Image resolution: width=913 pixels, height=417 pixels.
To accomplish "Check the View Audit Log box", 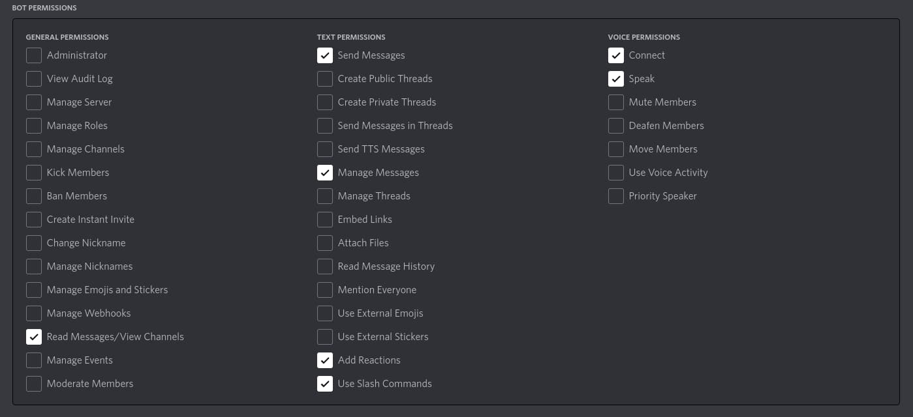I will (x=34, y=79).
